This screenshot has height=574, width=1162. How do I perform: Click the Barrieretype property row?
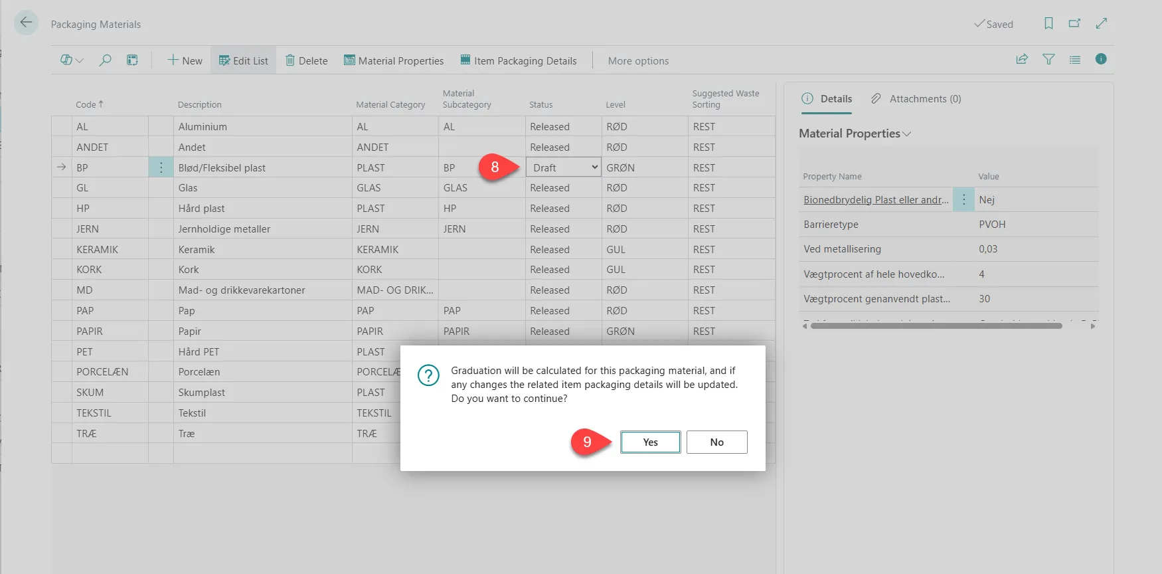[948, 225]
